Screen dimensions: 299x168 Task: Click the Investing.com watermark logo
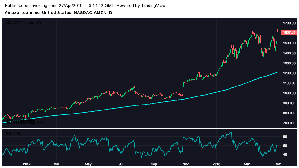tap(25, 122)
